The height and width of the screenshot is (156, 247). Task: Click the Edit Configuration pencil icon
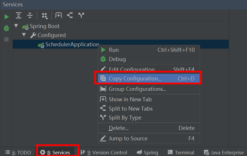point(103,69)
